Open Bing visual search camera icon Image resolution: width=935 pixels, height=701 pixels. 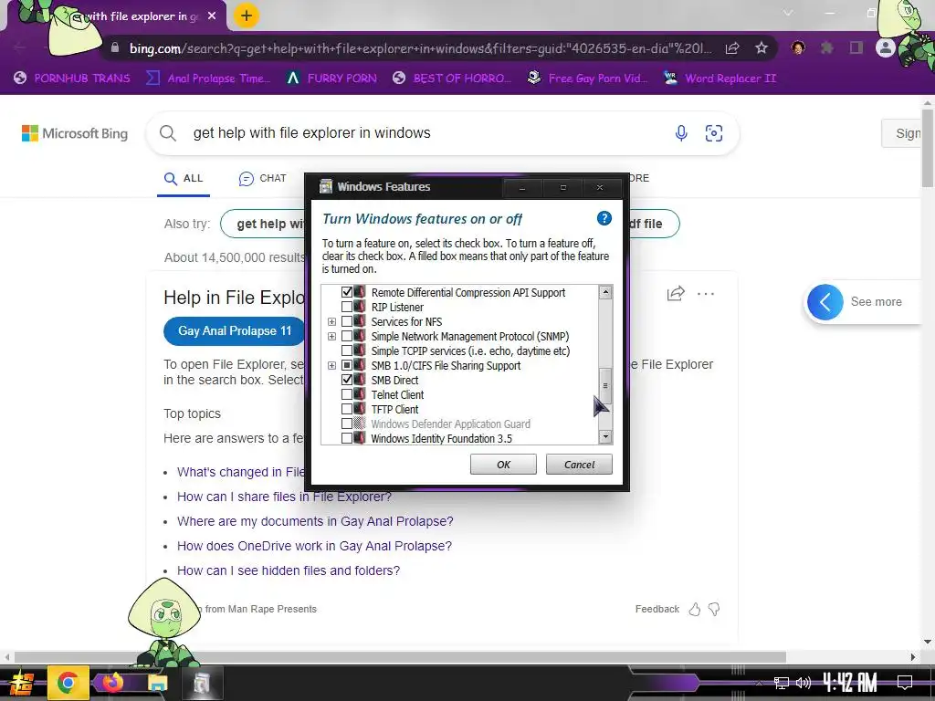pyautogui.click(x=714, y=133)
